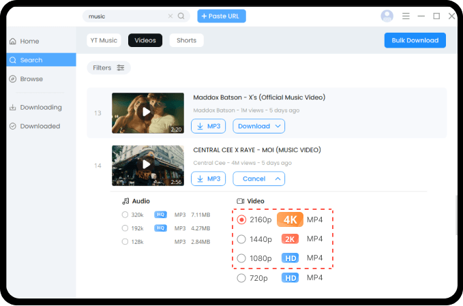
Task: Click the Paste URL button
Action: click(x=222, y=16)
